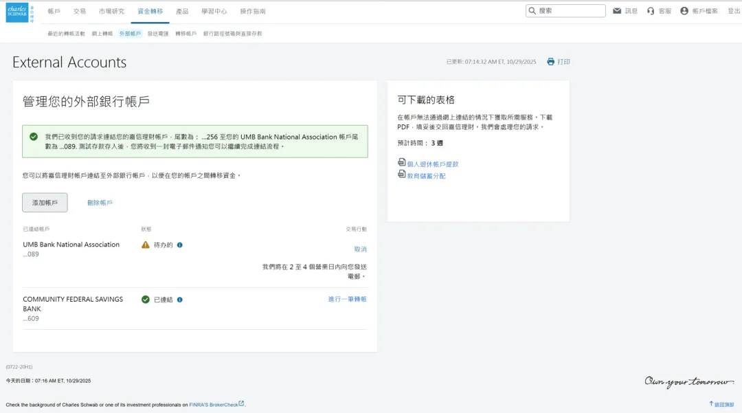Click the External Accounts page heading
Screen dimensions: 742x413
tap(69, 62)
